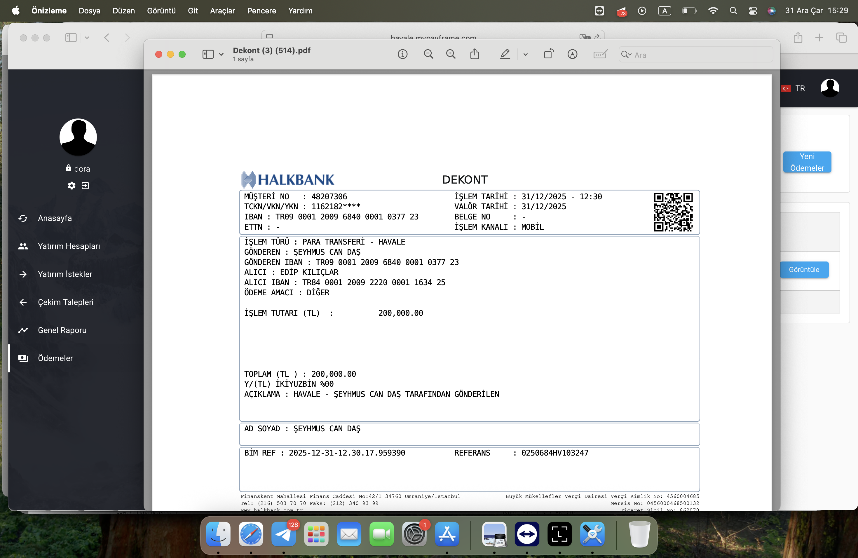Click the Wi-Fi status icon in menu bar
Viewport: 858px width, 558px height.
pos(713,11)
